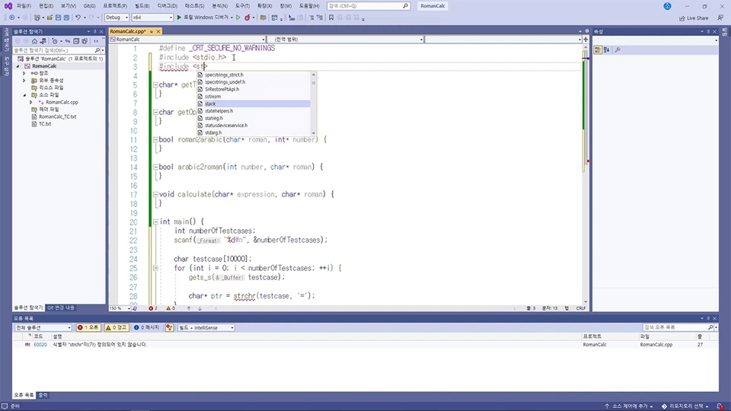Open the E0020 error code link
731x411 pixels.
coord(40,345)
